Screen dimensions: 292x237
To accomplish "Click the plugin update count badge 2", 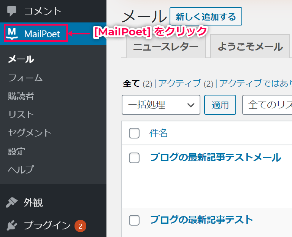I will pyautogui.click(x=80, y=226).
